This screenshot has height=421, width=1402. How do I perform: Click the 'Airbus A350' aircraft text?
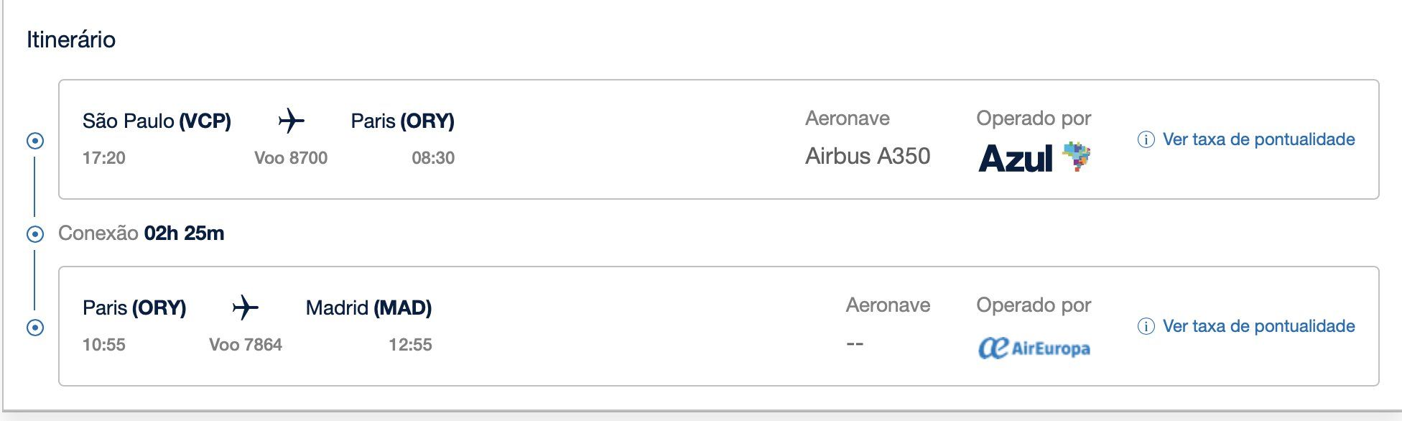click(868, 156)
